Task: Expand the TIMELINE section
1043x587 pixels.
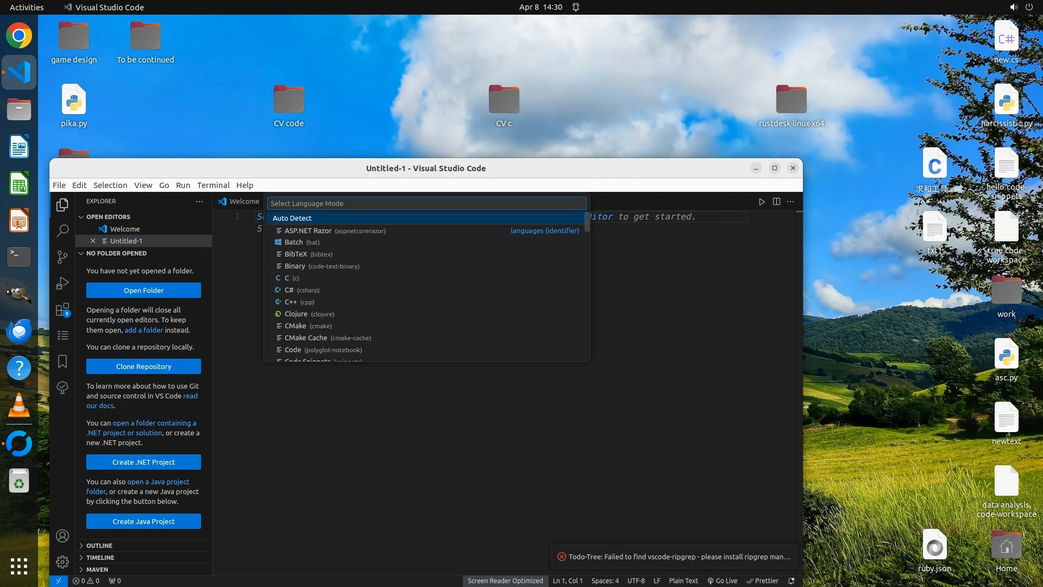Action: [x=100, y=557]
